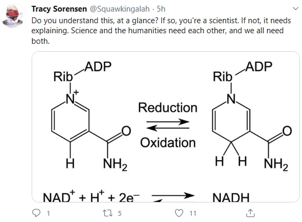Expand the tweet options chevron
Viewport: 302px width, 222px height.
tap(295, 8)
